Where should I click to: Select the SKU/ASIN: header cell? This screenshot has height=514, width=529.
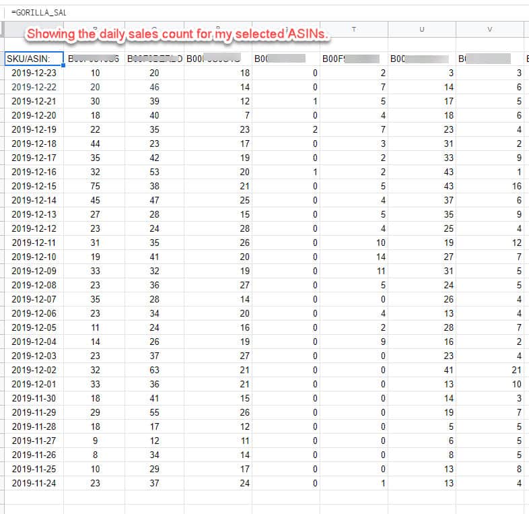(x=32, y=59)
